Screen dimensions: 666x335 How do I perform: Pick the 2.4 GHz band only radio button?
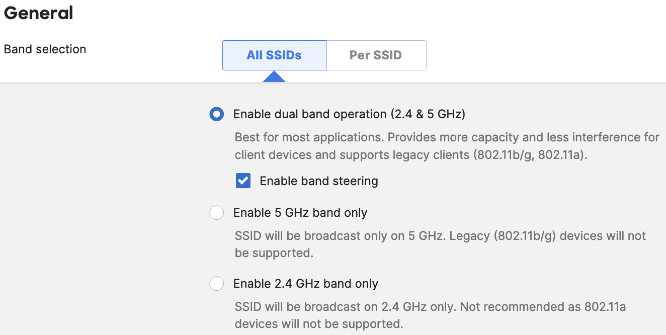[x=217, y=284]
